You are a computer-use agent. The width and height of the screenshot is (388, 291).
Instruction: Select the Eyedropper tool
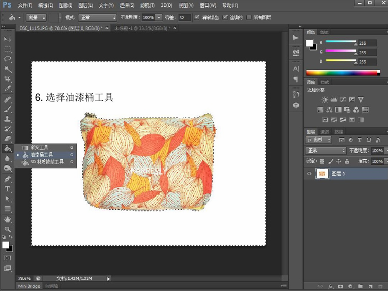point(8,89)
